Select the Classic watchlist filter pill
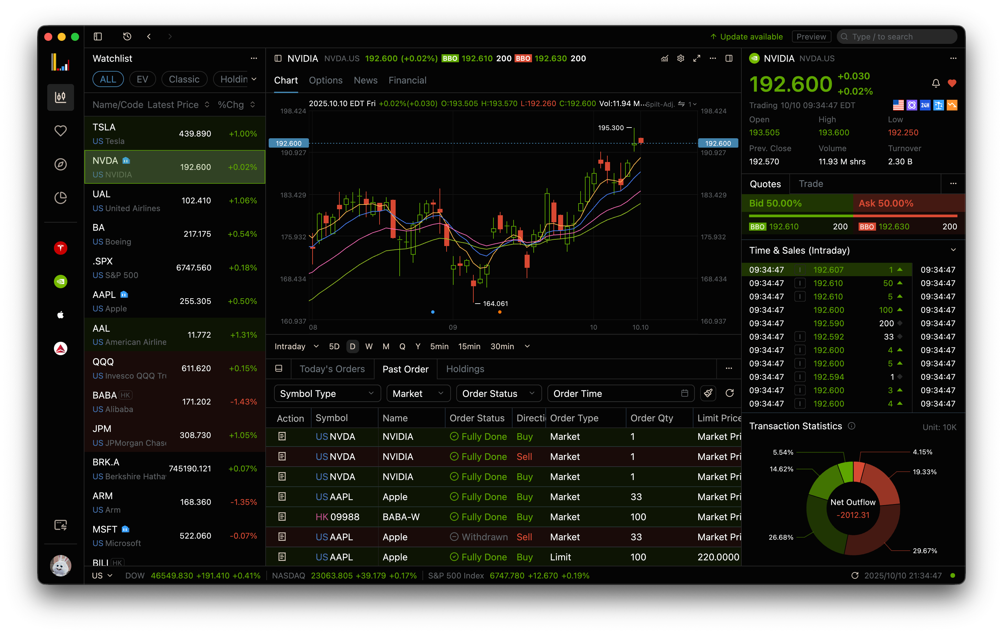 pyautogui.click(x=184, y=79)
